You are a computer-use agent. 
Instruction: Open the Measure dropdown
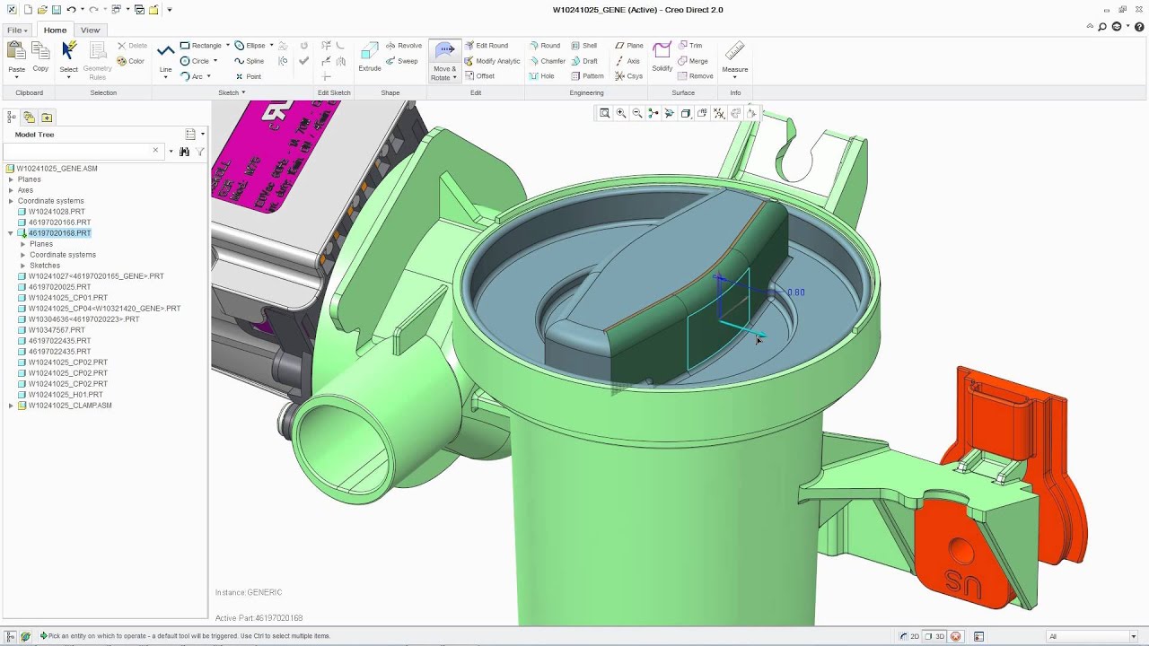[x=734, y=77]
